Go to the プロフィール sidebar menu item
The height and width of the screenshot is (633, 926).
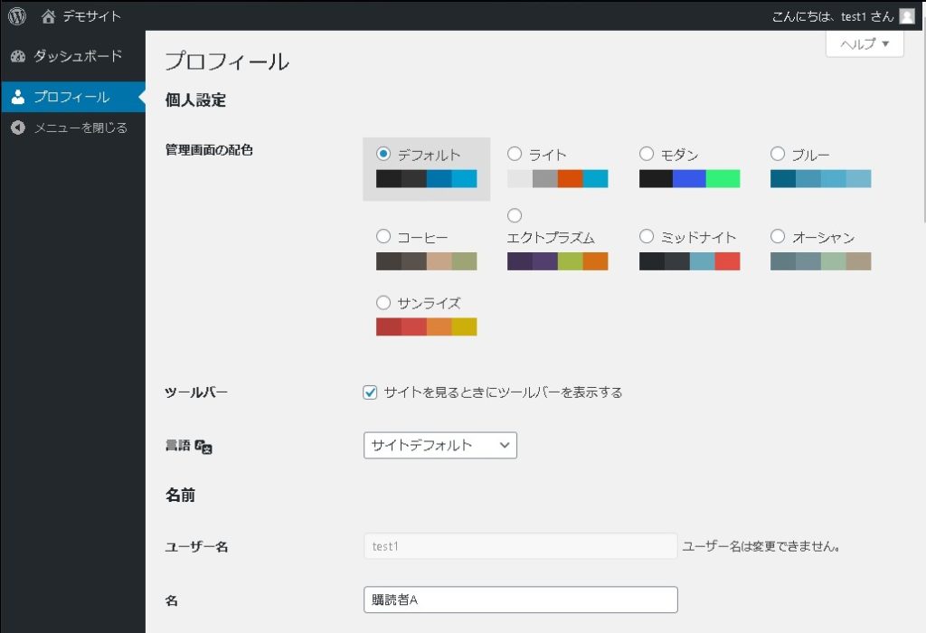[71, 97]
